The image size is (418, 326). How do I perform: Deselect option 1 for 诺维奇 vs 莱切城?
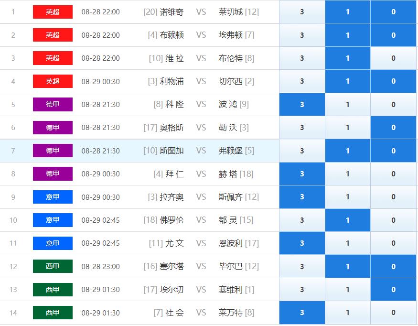348,12
